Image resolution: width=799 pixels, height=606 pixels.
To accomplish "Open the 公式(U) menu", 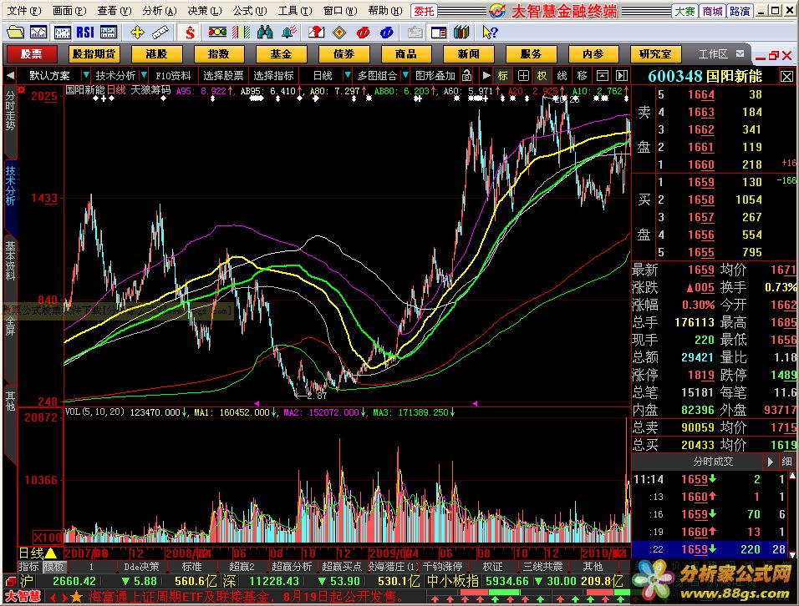I will 250,11.
